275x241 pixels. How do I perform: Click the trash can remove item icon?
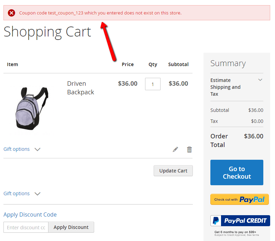(x=189, y=149)
